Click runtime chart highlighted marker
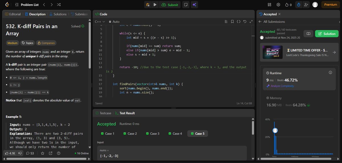 (275, 131)
